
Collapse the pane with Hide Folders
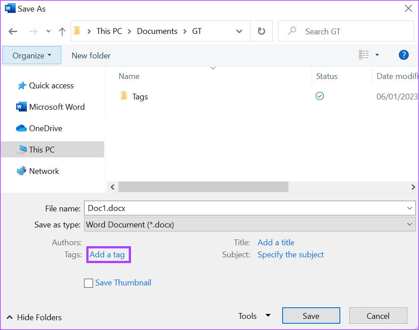[34, 317]
